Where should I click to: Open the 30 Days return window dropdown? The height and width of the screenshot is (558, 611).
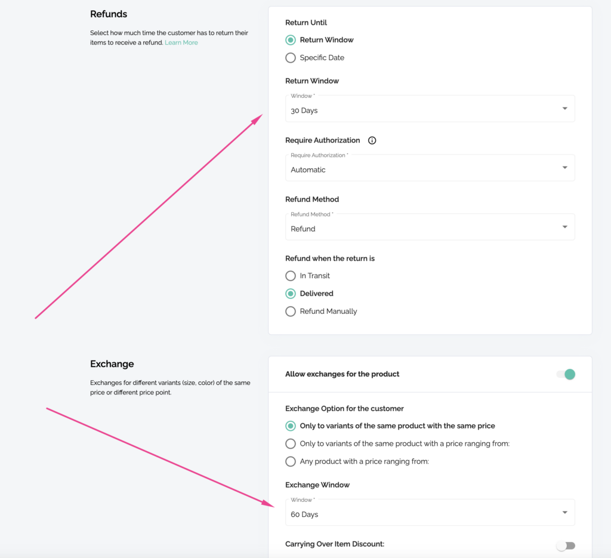(x=430, y=110)
